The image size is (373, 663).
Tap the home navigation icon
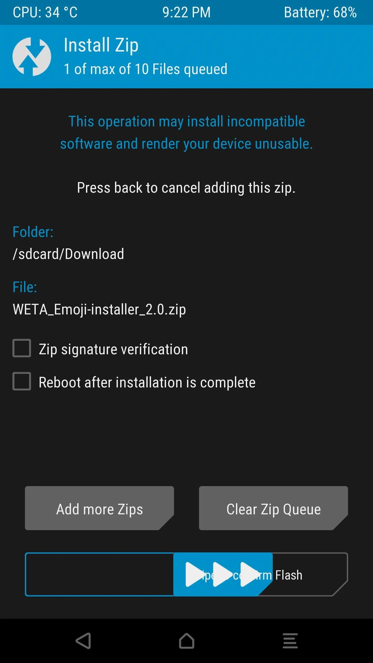pos(187,641)
